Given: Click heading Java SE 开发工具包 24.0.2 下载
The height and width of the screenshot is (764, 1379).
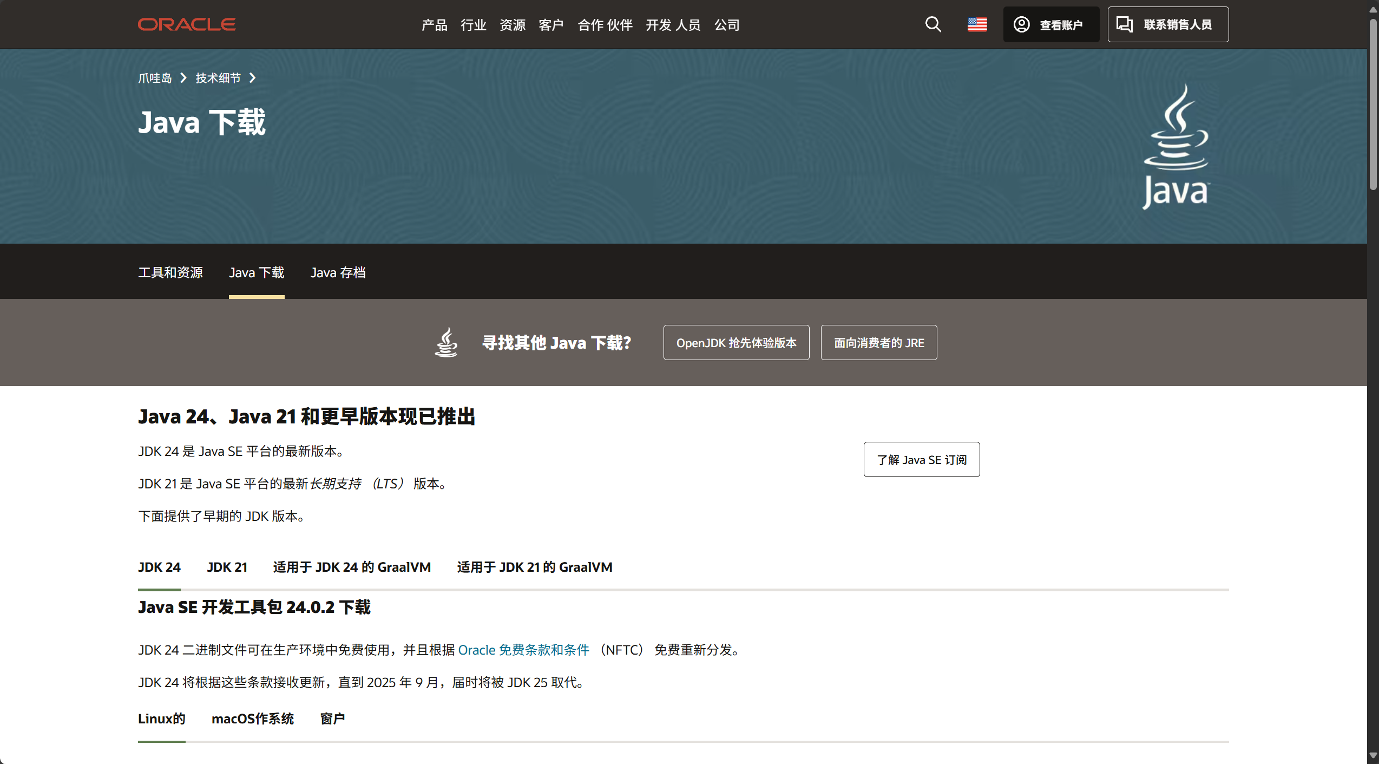Looking at the screenshot, I should pos(254,607).
